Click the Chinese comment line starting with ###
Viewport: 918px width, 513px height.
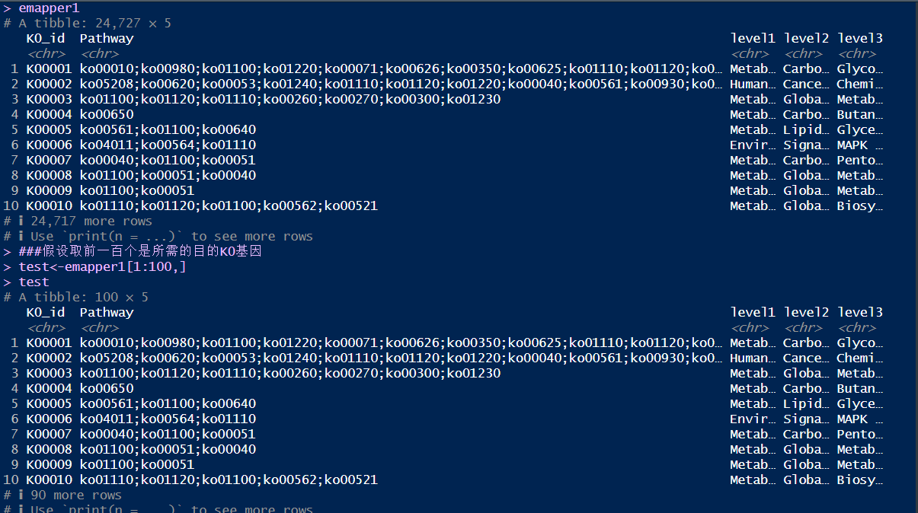pyautogui.click(x=140, y=251)
